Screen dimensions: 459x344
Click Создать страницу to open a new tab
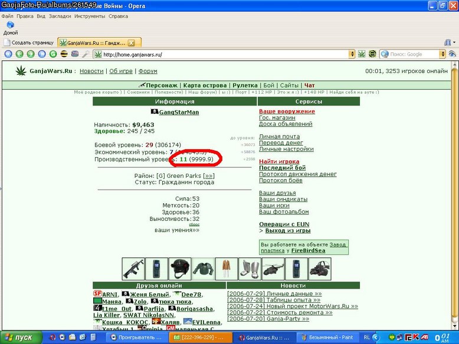[29, 42]
